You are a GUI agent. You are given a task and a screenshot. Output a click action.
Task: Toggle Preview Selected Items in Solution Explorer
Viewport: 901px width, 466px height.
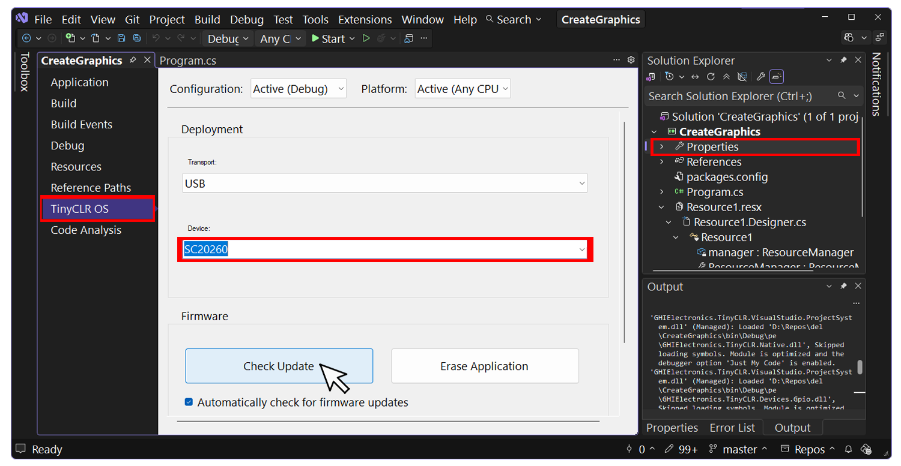776,77
